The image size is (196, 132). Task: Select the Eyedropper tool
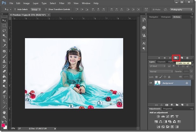(4, 46)
